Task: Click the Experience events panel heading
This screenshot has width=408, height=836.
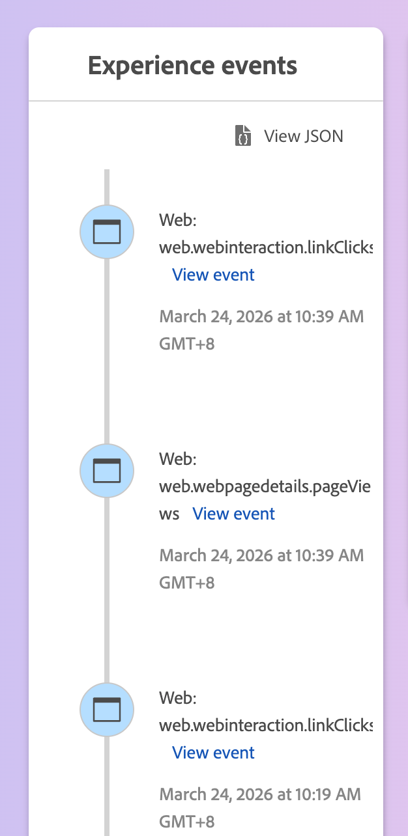Action: 192,65
